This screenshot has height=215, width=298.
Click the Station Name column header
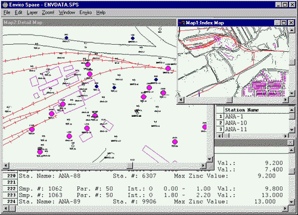click(241, 110)
